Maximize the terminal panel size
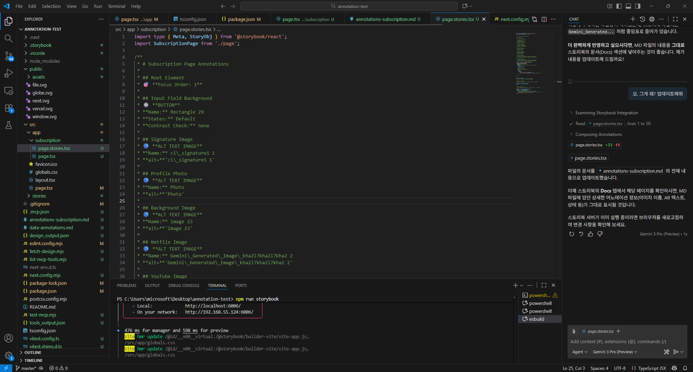693x372 pixels. 544,285
